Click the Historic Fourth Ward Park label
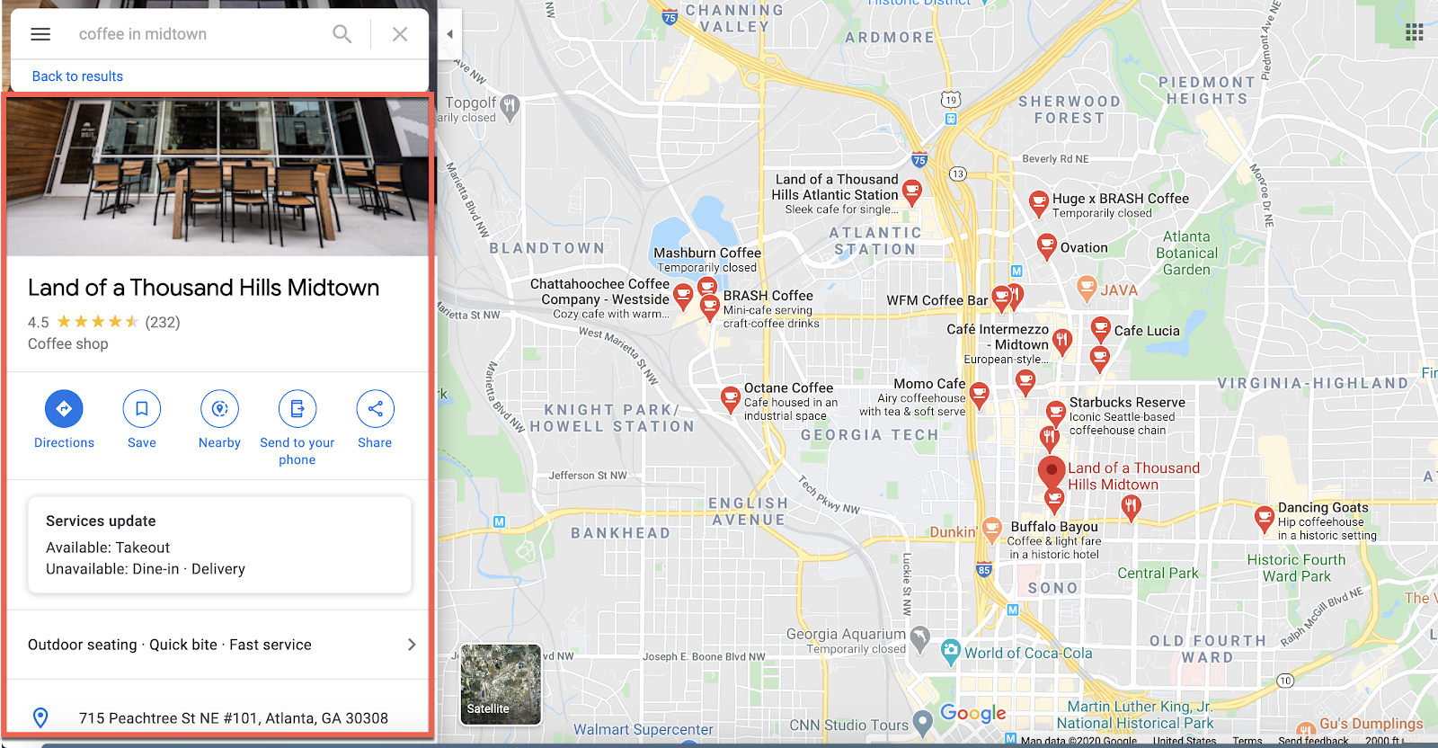The height and width of the screenshot is (748, 1438). tap(1296, 568)
